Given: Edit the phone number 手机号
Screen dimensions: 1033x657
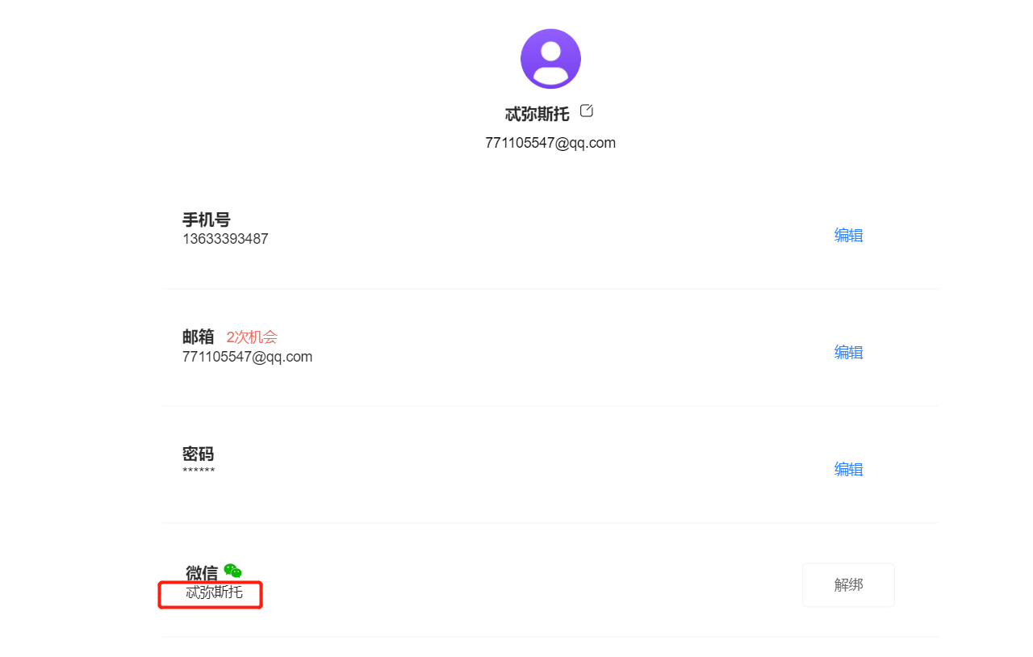Looking at the screenshot, I should click(848, 236).
